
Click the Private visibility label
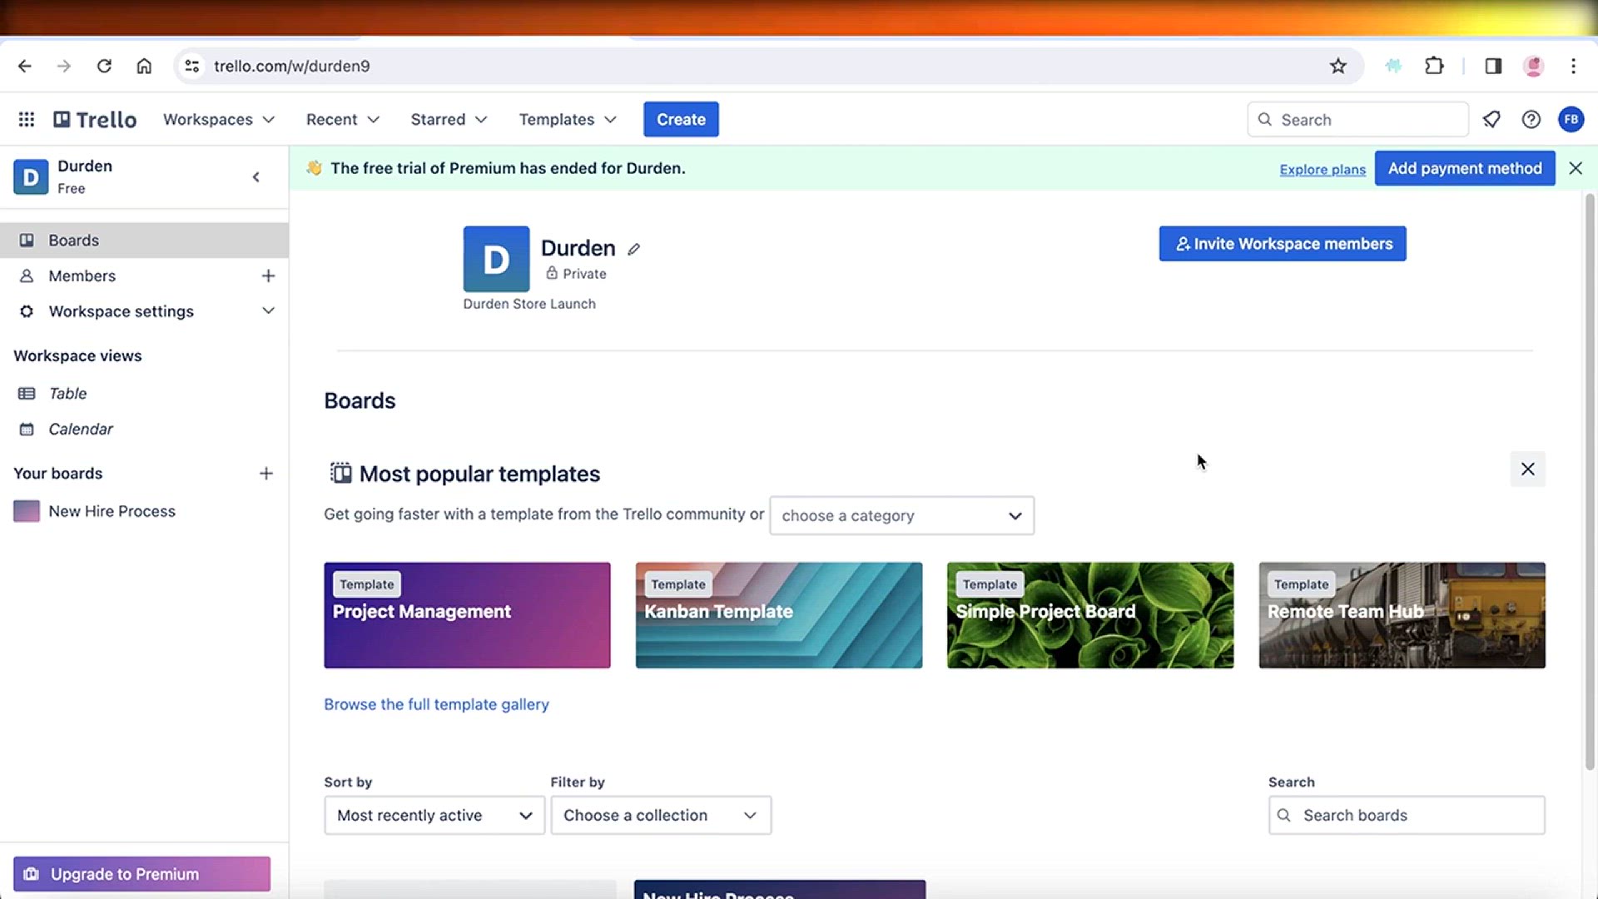click(x=576, y=274)
